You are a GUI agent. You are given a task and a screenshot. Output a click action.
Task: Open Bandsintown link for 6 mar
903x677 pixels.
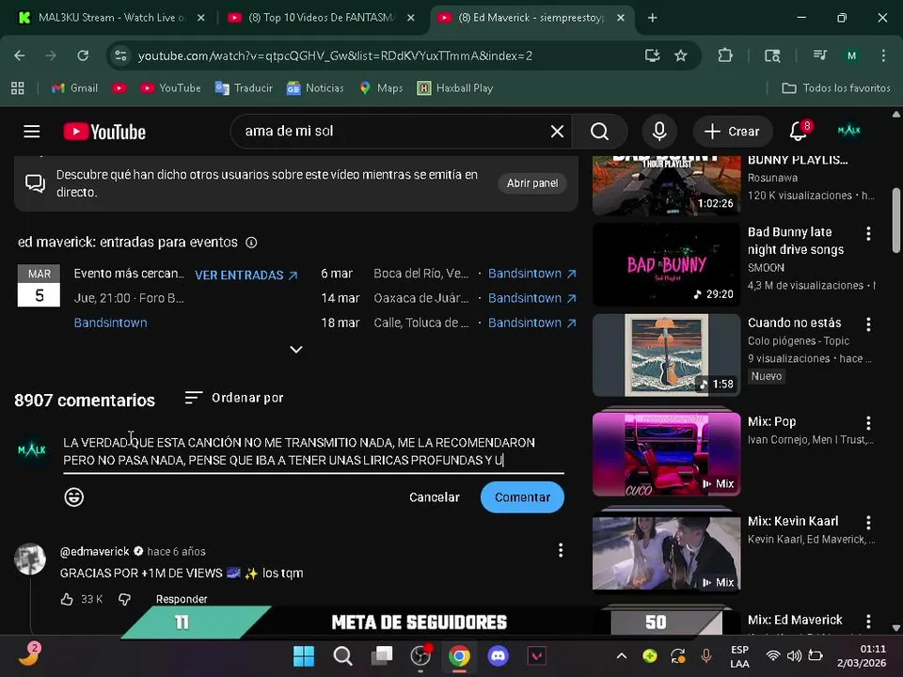coord(531,274)
